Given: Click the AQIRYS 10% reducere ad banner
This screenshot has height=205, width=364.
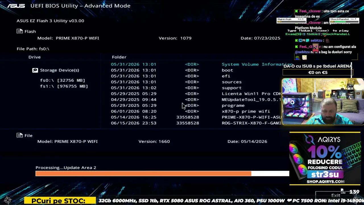Looking at the screenshot, I should click(325, 159).
